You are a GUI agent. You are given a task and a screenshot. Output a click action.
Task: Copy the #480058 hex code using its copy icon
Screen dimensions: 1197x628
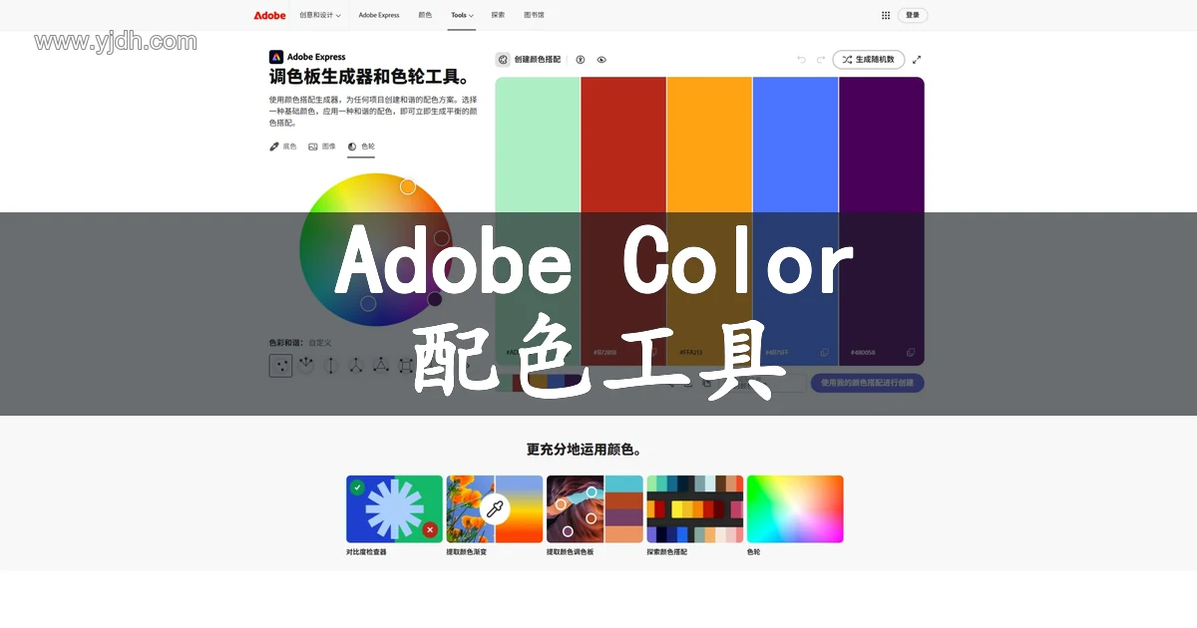tap(911, 352)
